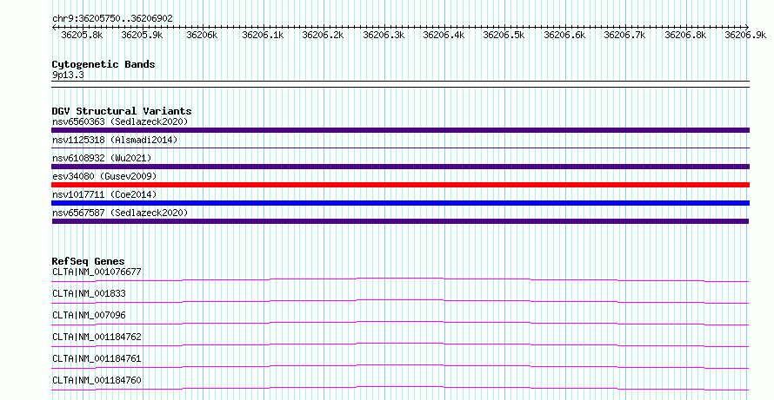Image resolution: width=774 pixels, height=400 pixels.
Task: Open the CLTA|NM_001833 transcript label
Action: tap(89, 293)
